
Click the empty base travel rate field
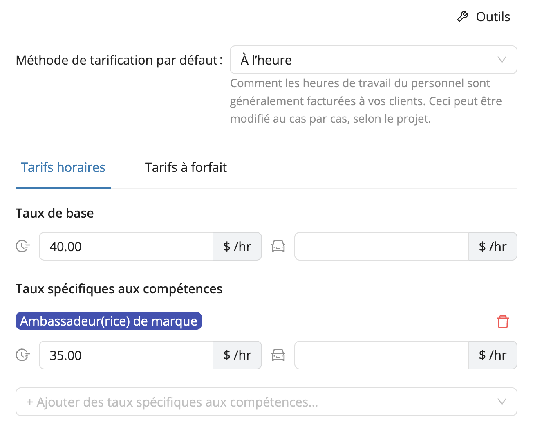(381, 246)
